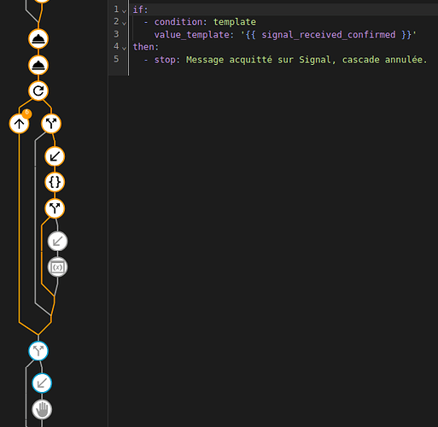This screenshot has height=427, width=438.
Task: Click line number 3 in the gutter
Action: [116, 34]
